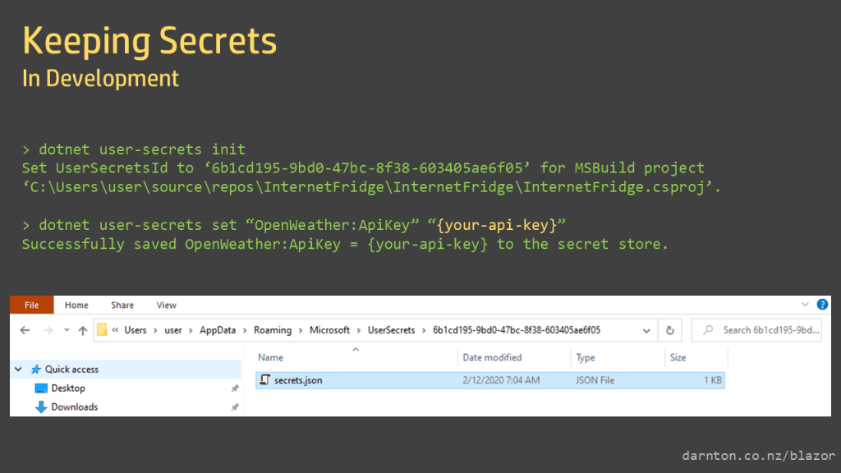Click the Forward navigation arrow
This screenshot has height=473, width=841.
click(47, 330)
